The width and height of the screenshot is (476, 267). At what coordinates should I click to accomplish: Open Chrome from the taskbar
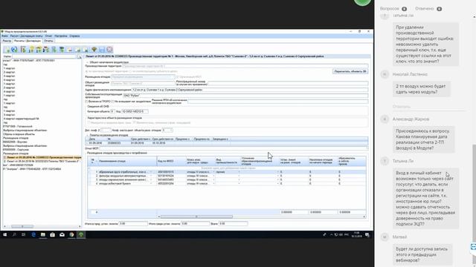[71, 234]
